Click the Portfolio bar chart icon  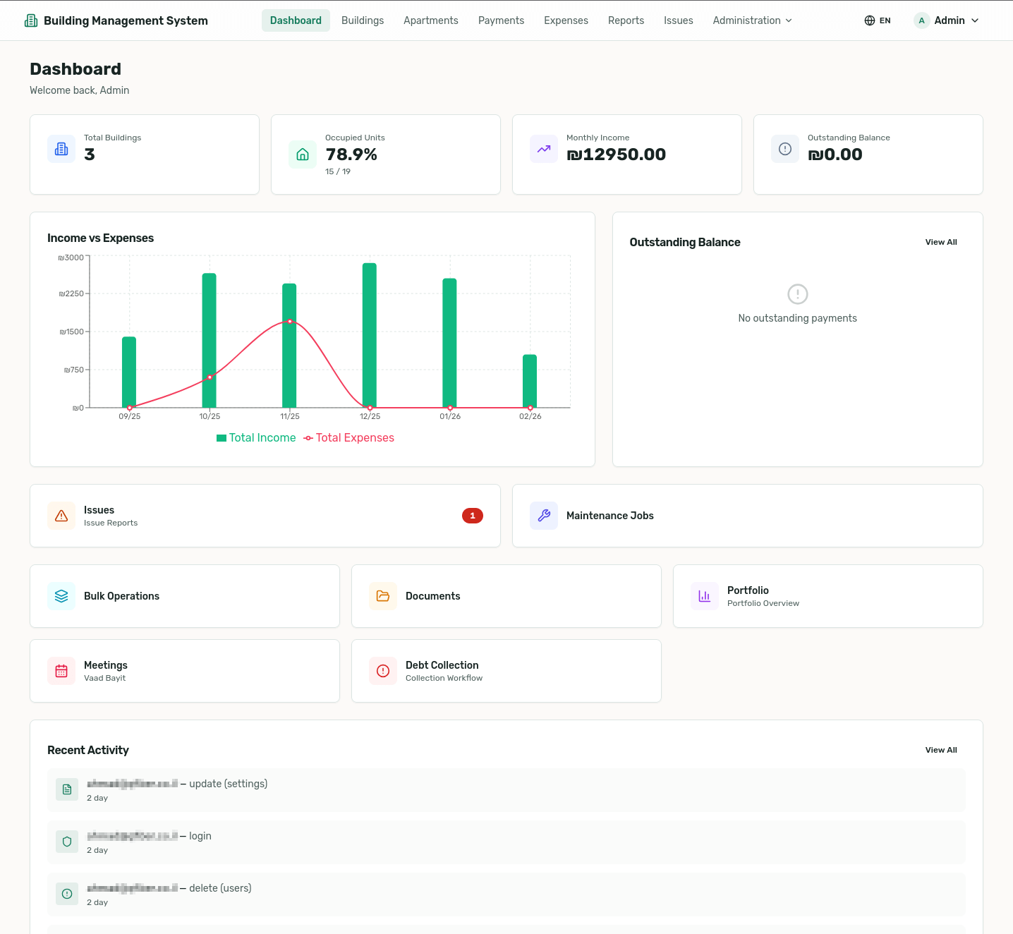(x=705, y=596)
